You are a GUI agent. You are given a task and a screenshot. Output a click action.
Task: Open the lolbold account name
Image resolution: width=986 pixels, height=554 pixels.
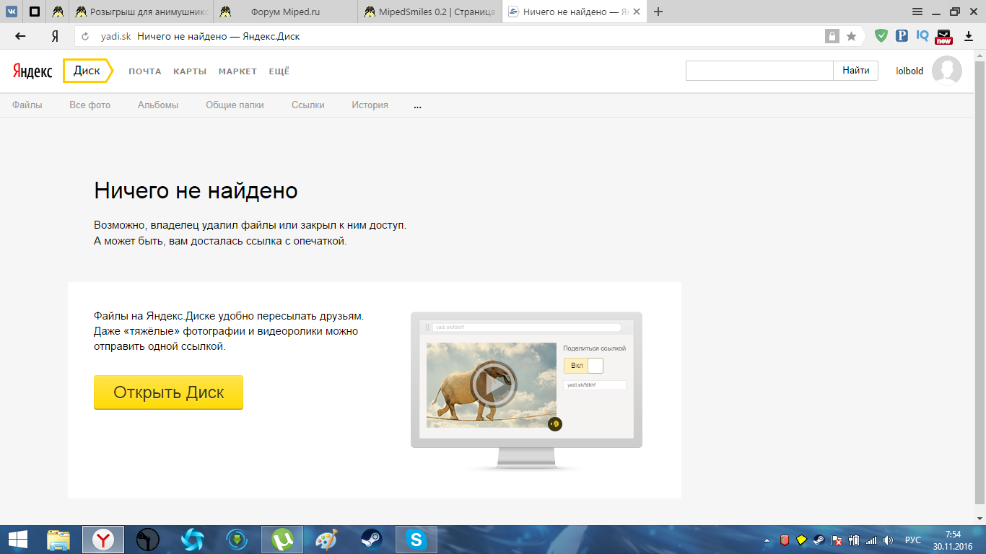909,71
